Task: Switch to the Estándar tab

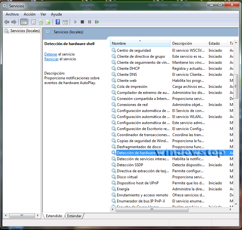Action: (x=74, y=216)
